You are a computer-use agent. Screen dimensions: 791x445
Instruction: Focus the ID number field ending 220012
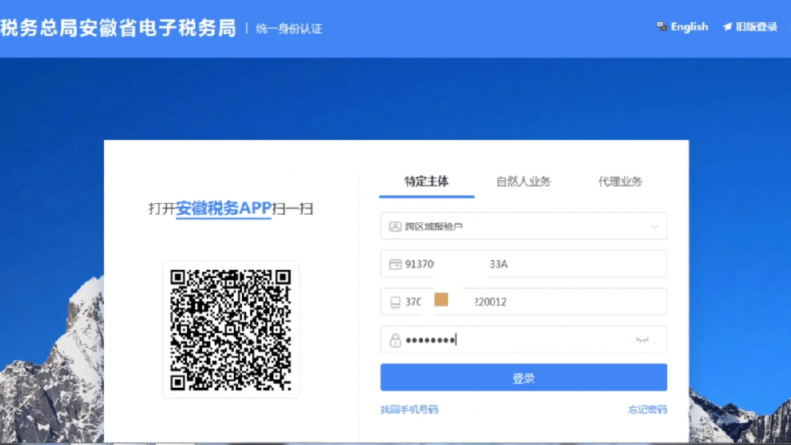pos(523,302)
